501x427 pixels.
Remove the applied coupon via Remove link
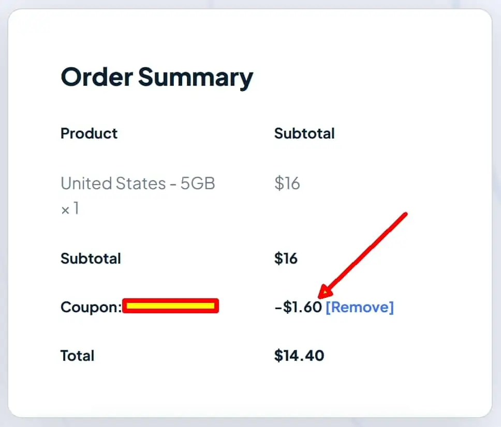click(x=360, y=307)
